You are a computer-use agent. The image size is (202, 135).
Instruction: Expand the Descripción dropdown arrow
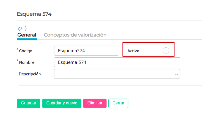tap(176, 74)
